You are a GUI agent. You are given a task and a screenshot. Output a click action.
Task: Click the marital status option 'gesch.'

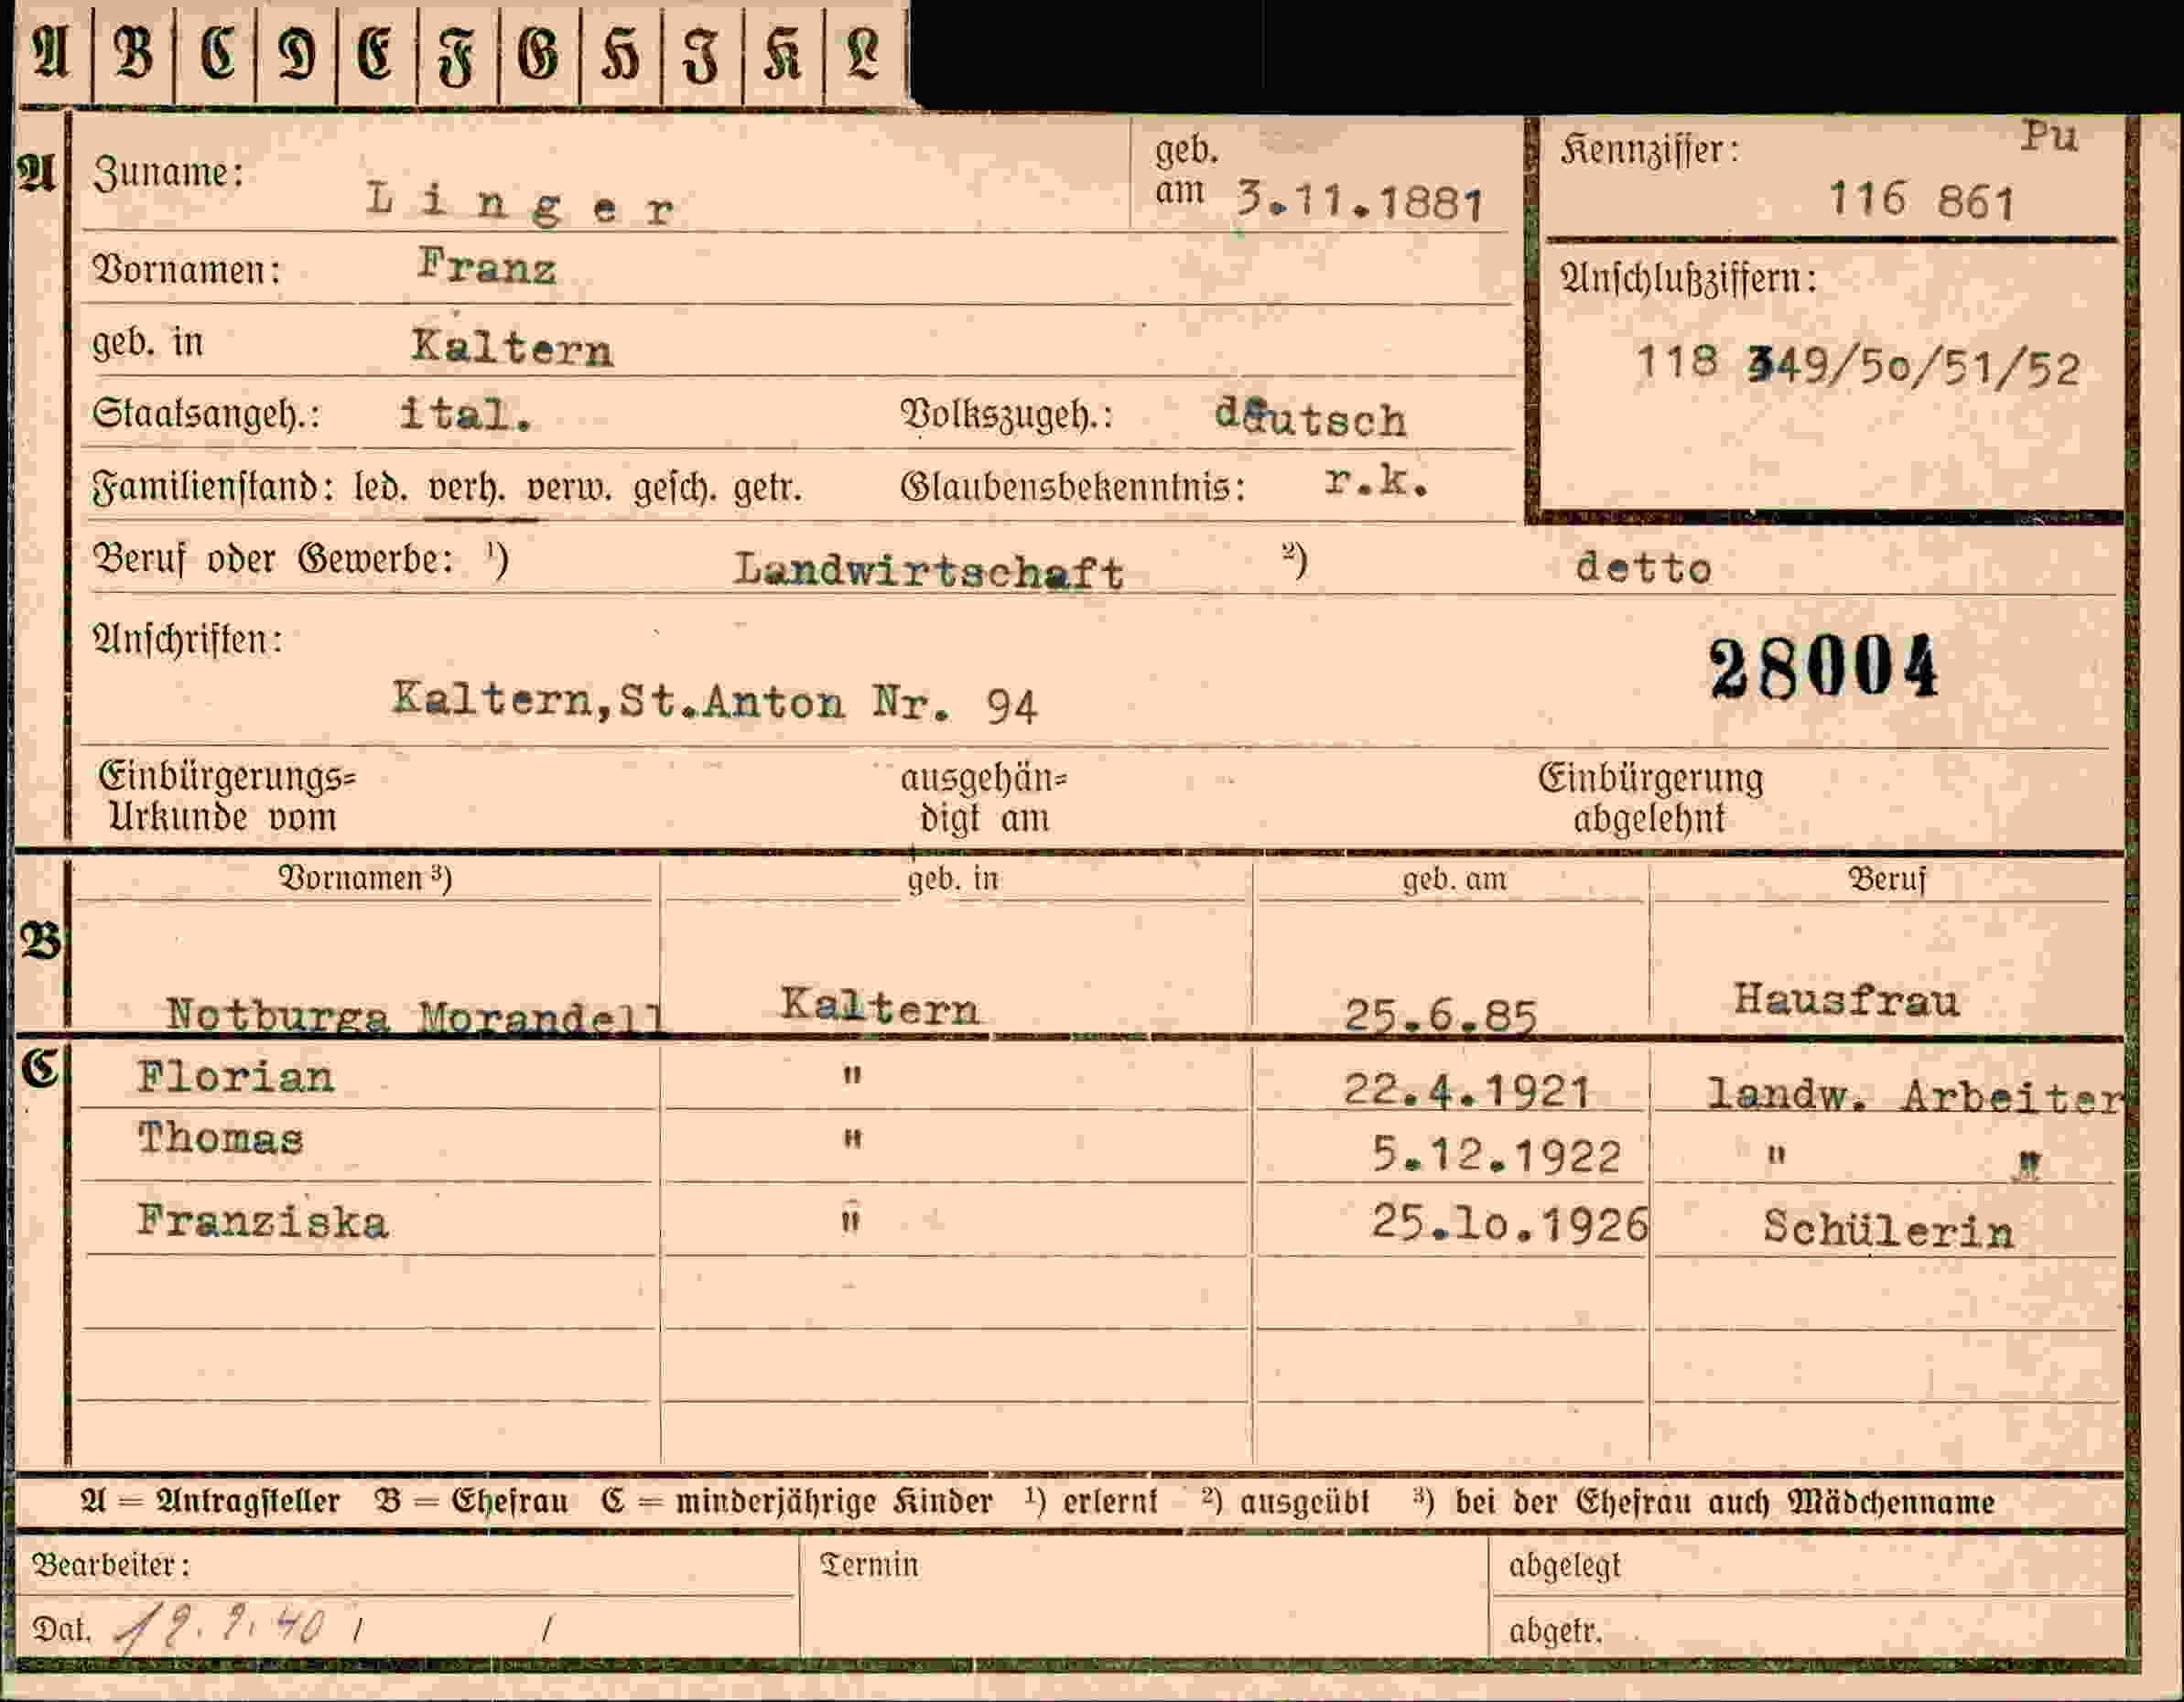[675, 489]
